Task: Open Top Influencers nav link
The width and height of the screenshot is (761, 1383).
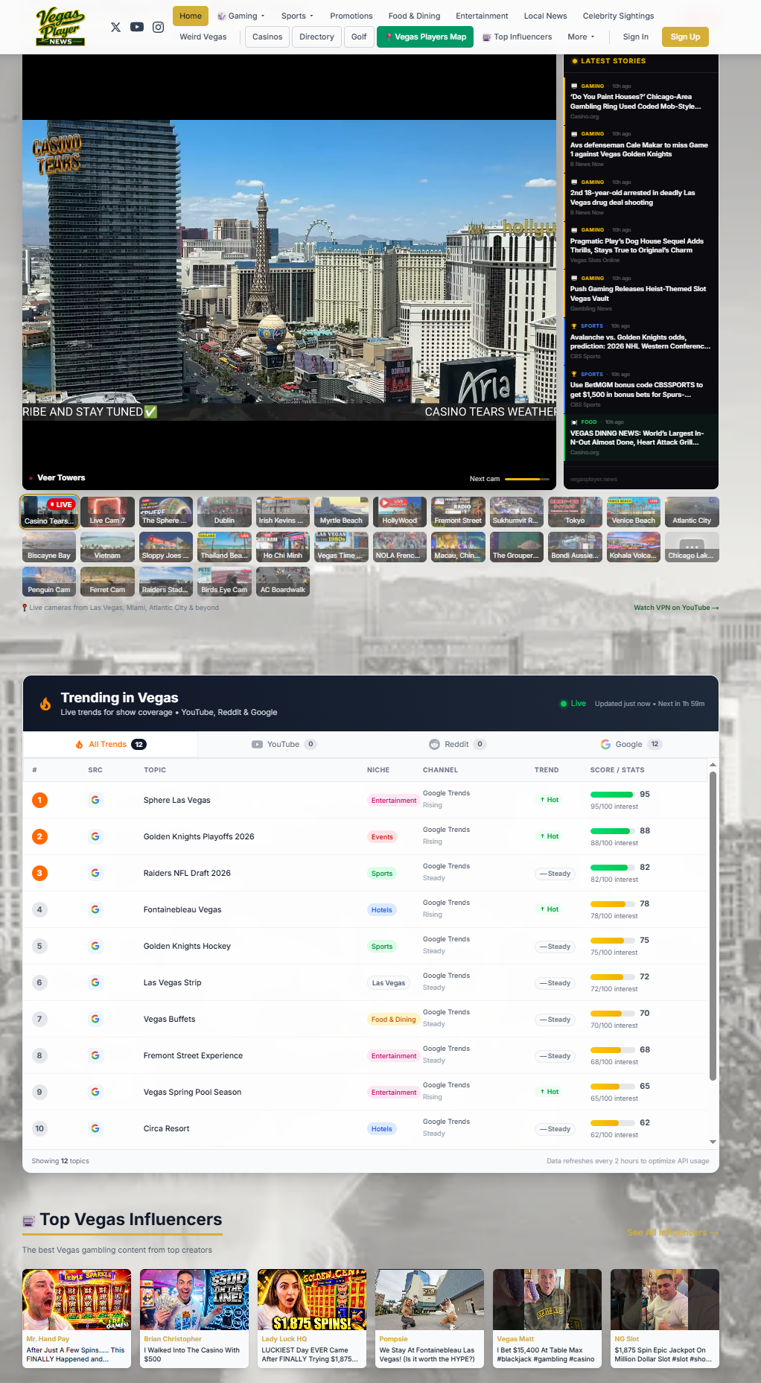Action: tap(518, 36)
